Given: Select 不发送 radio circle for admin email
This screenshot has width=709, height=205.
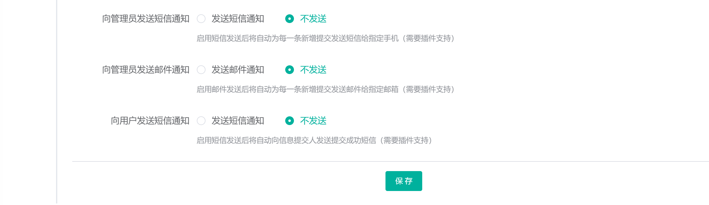Looking at the screenshot, I should pos(290,70).
